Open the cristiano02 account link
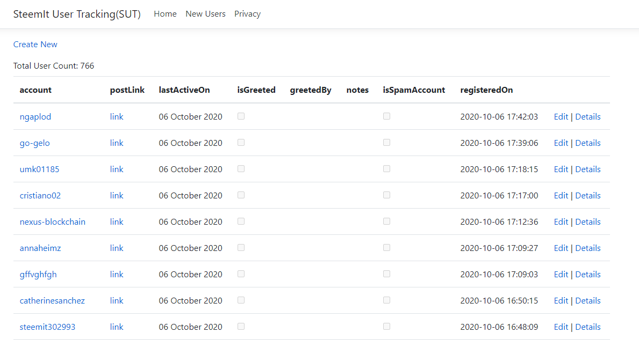The height and width of the screenshot is (340, 639). [x=40, y=196]
